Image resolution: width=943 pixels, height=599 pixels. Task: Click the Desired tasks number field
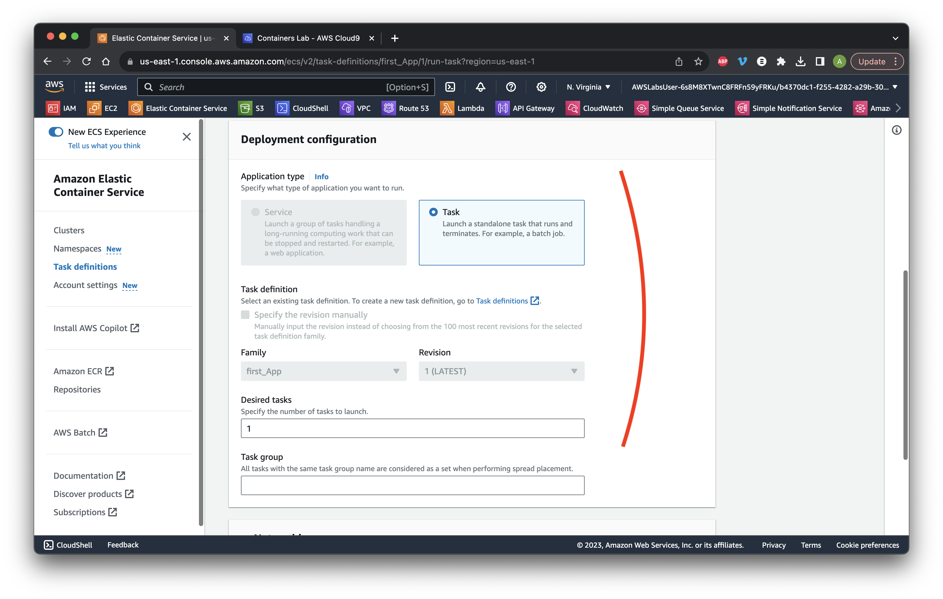pos(412,429)
